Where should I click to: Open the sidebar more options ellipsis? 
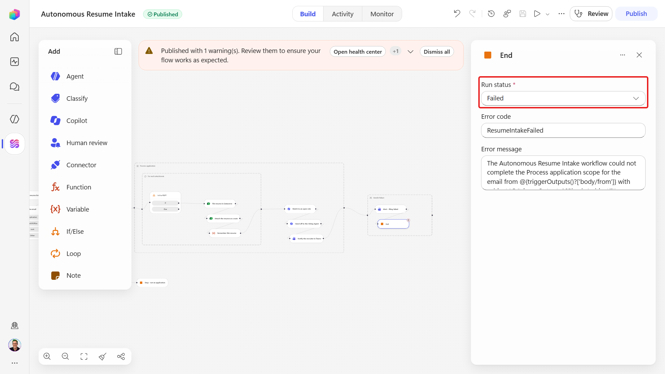point(15,363)
